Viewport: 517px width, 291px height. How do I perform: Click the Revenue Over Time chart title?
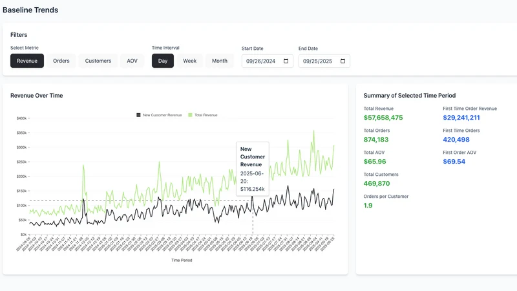[37, 95]
